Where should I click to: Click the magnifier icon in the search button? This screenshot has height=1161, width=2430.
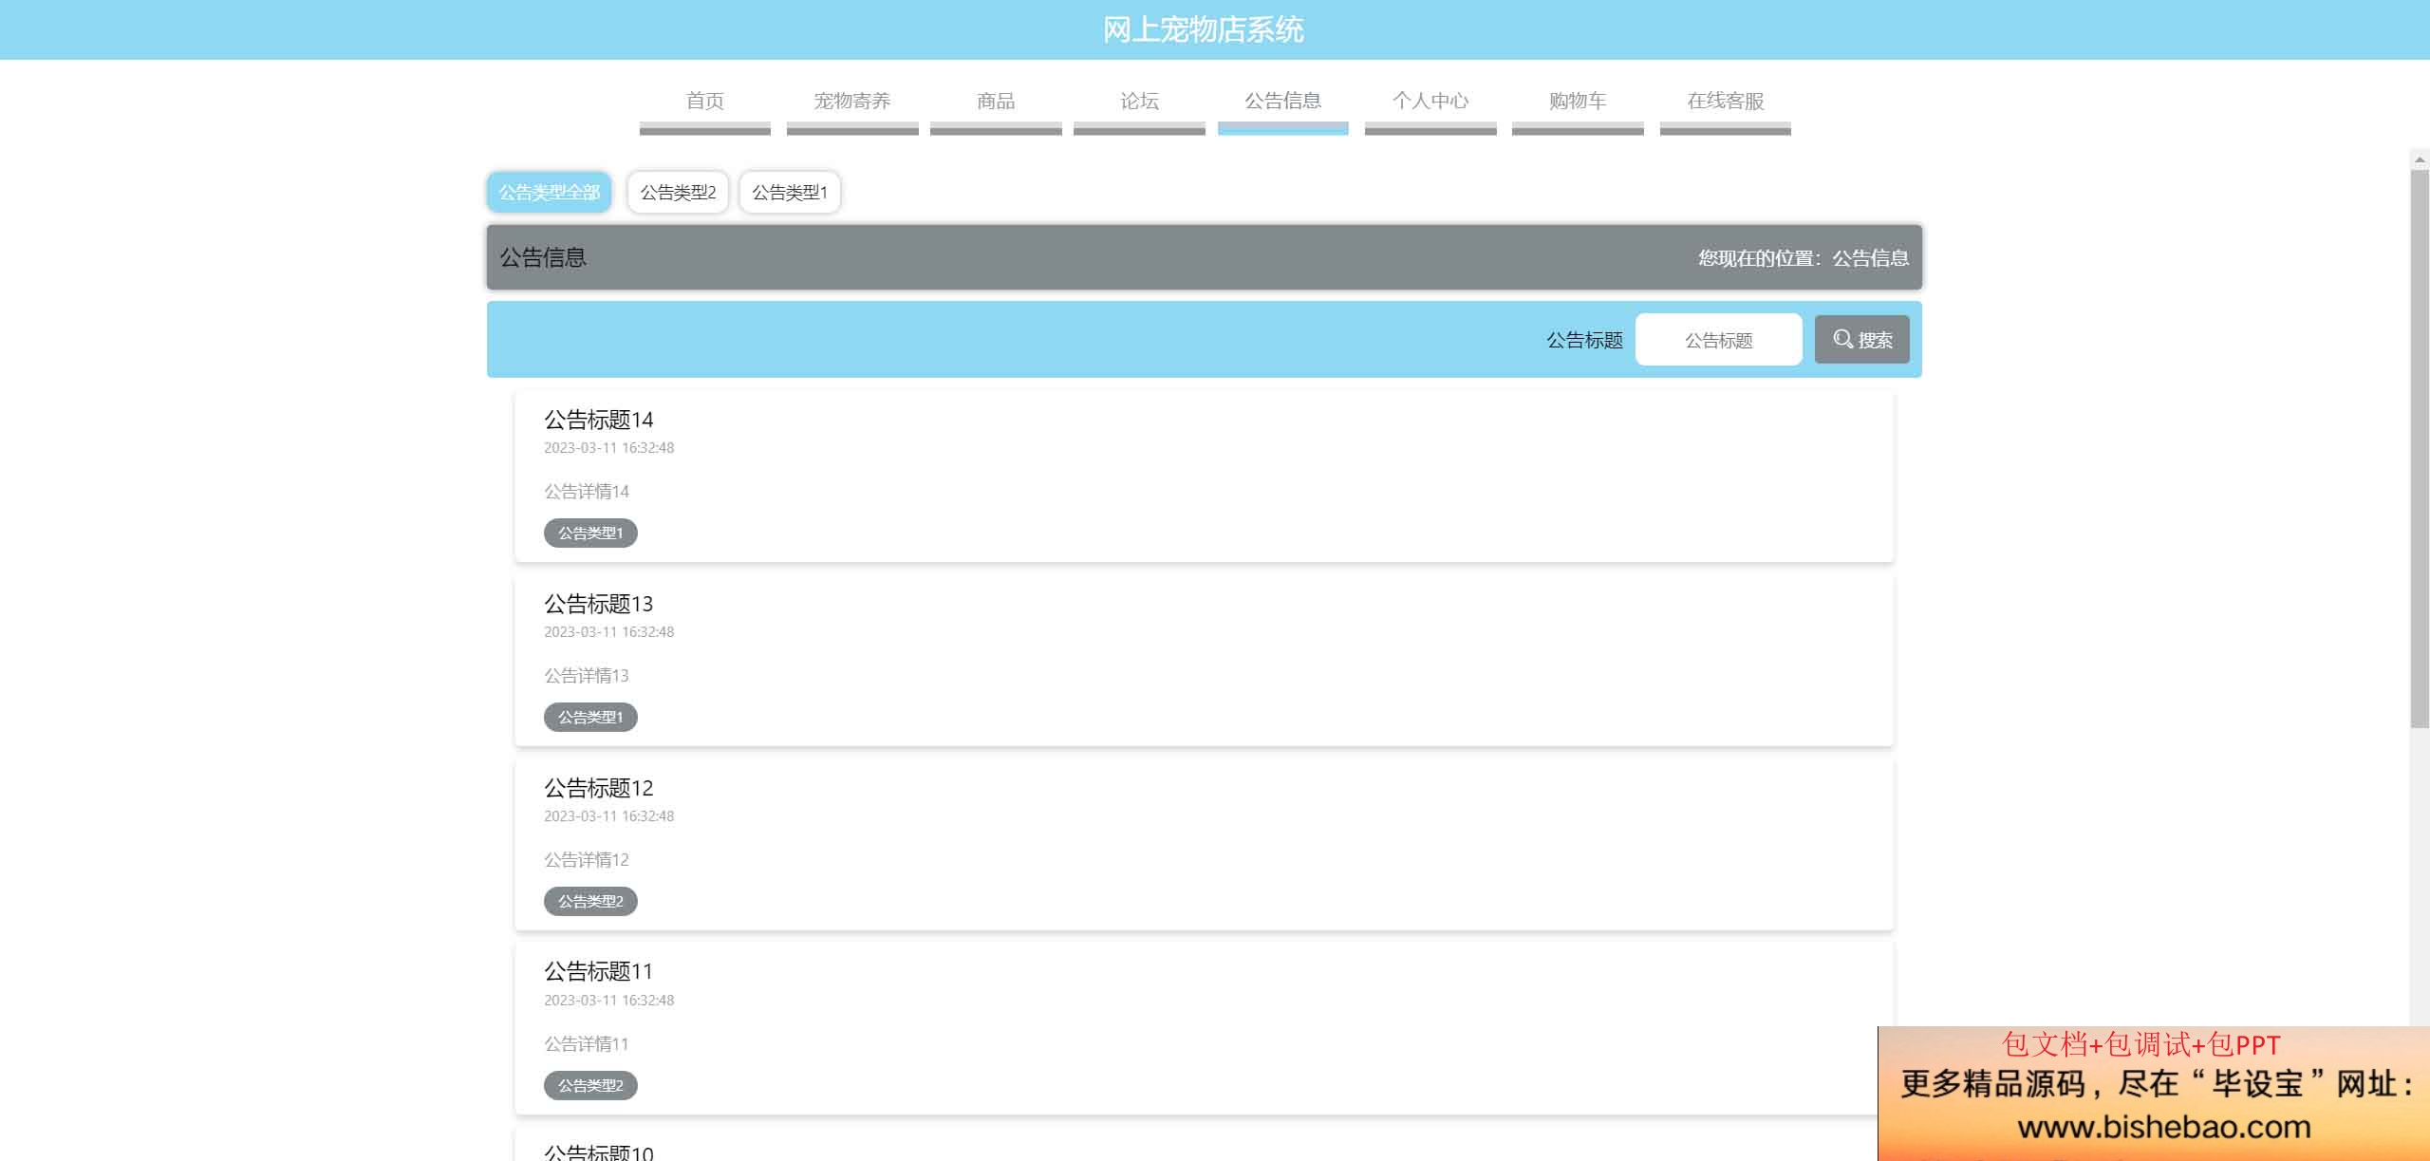(x=1842, y=339)
